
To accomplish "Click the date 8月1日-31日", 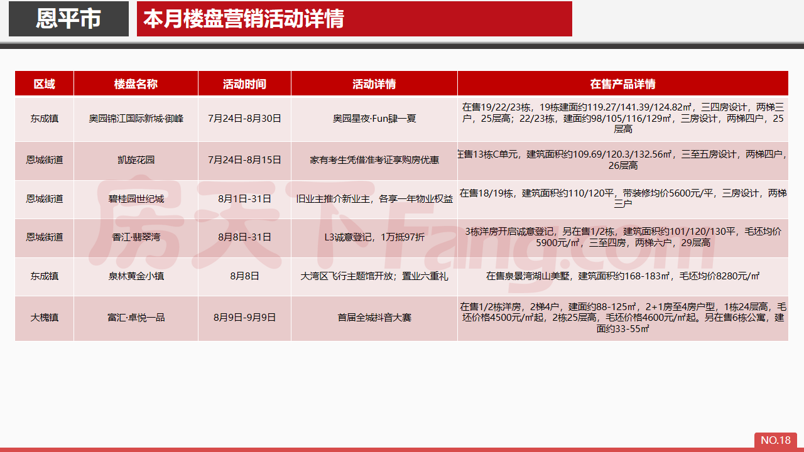I will (244, 199).
